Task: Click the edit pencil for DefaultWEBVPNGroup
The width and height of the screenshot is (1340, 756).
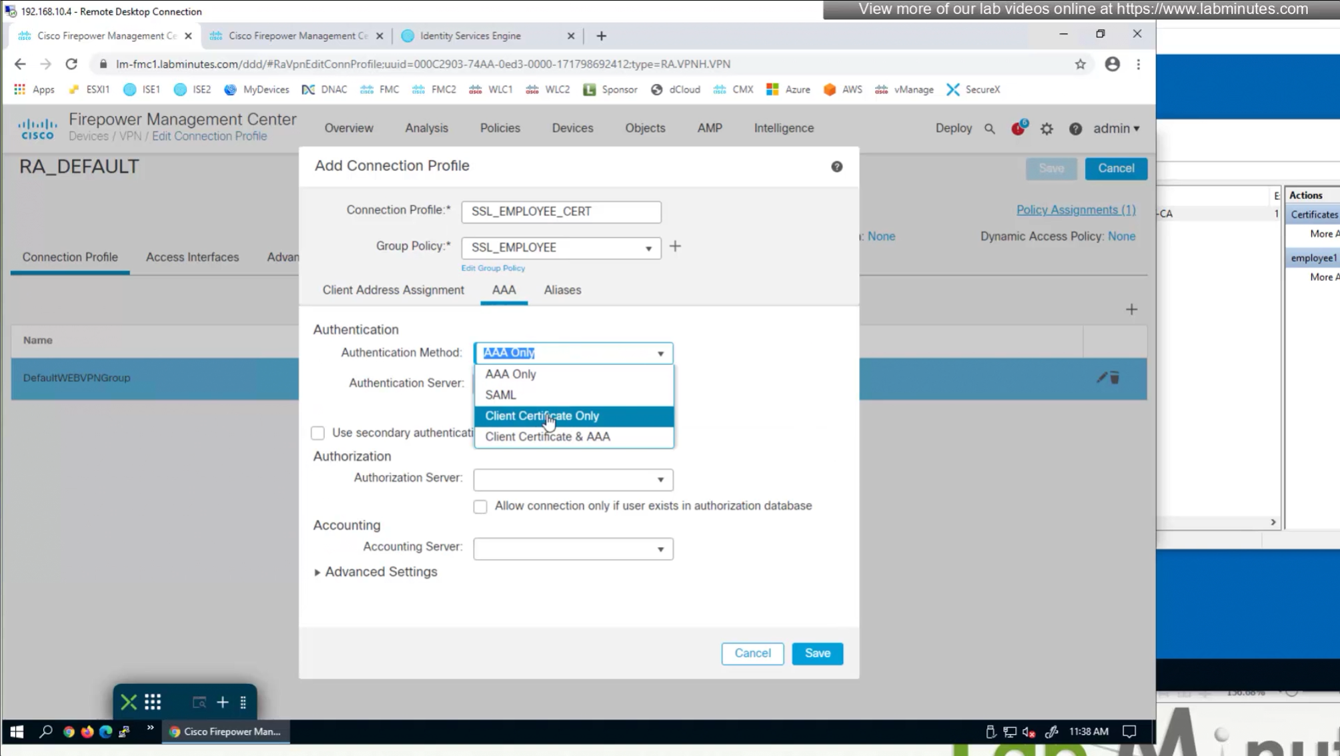Action: click(1101, 378)
